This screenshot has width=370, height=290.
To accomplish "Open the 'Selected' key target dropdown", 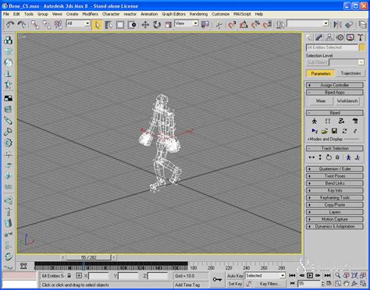I will pos(265,276).
